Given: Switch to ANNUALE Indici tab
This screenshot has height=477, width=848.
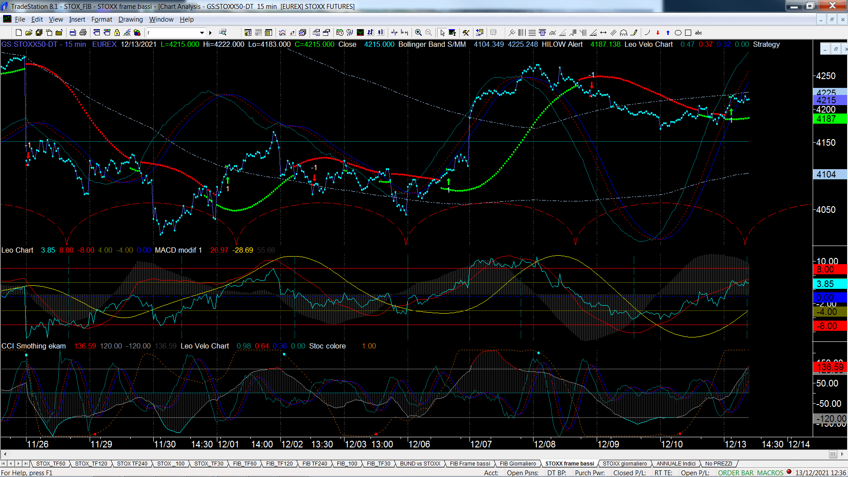Looking at the screenshot, I should (x=676, y=463).
